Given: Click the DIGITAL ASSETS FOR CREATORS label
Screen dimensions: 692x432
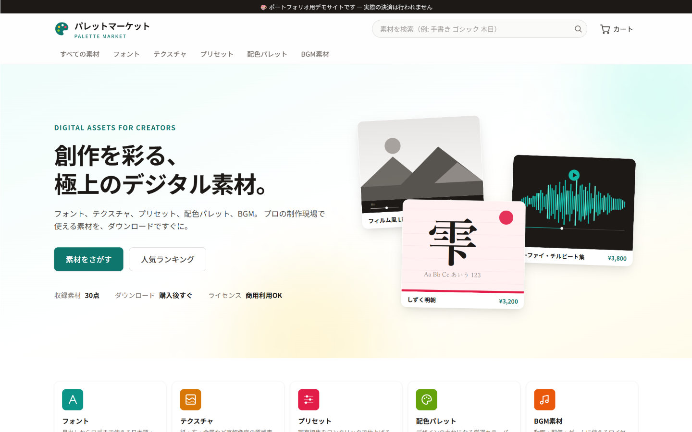Looking at the screenshot, I should point(115,128).
